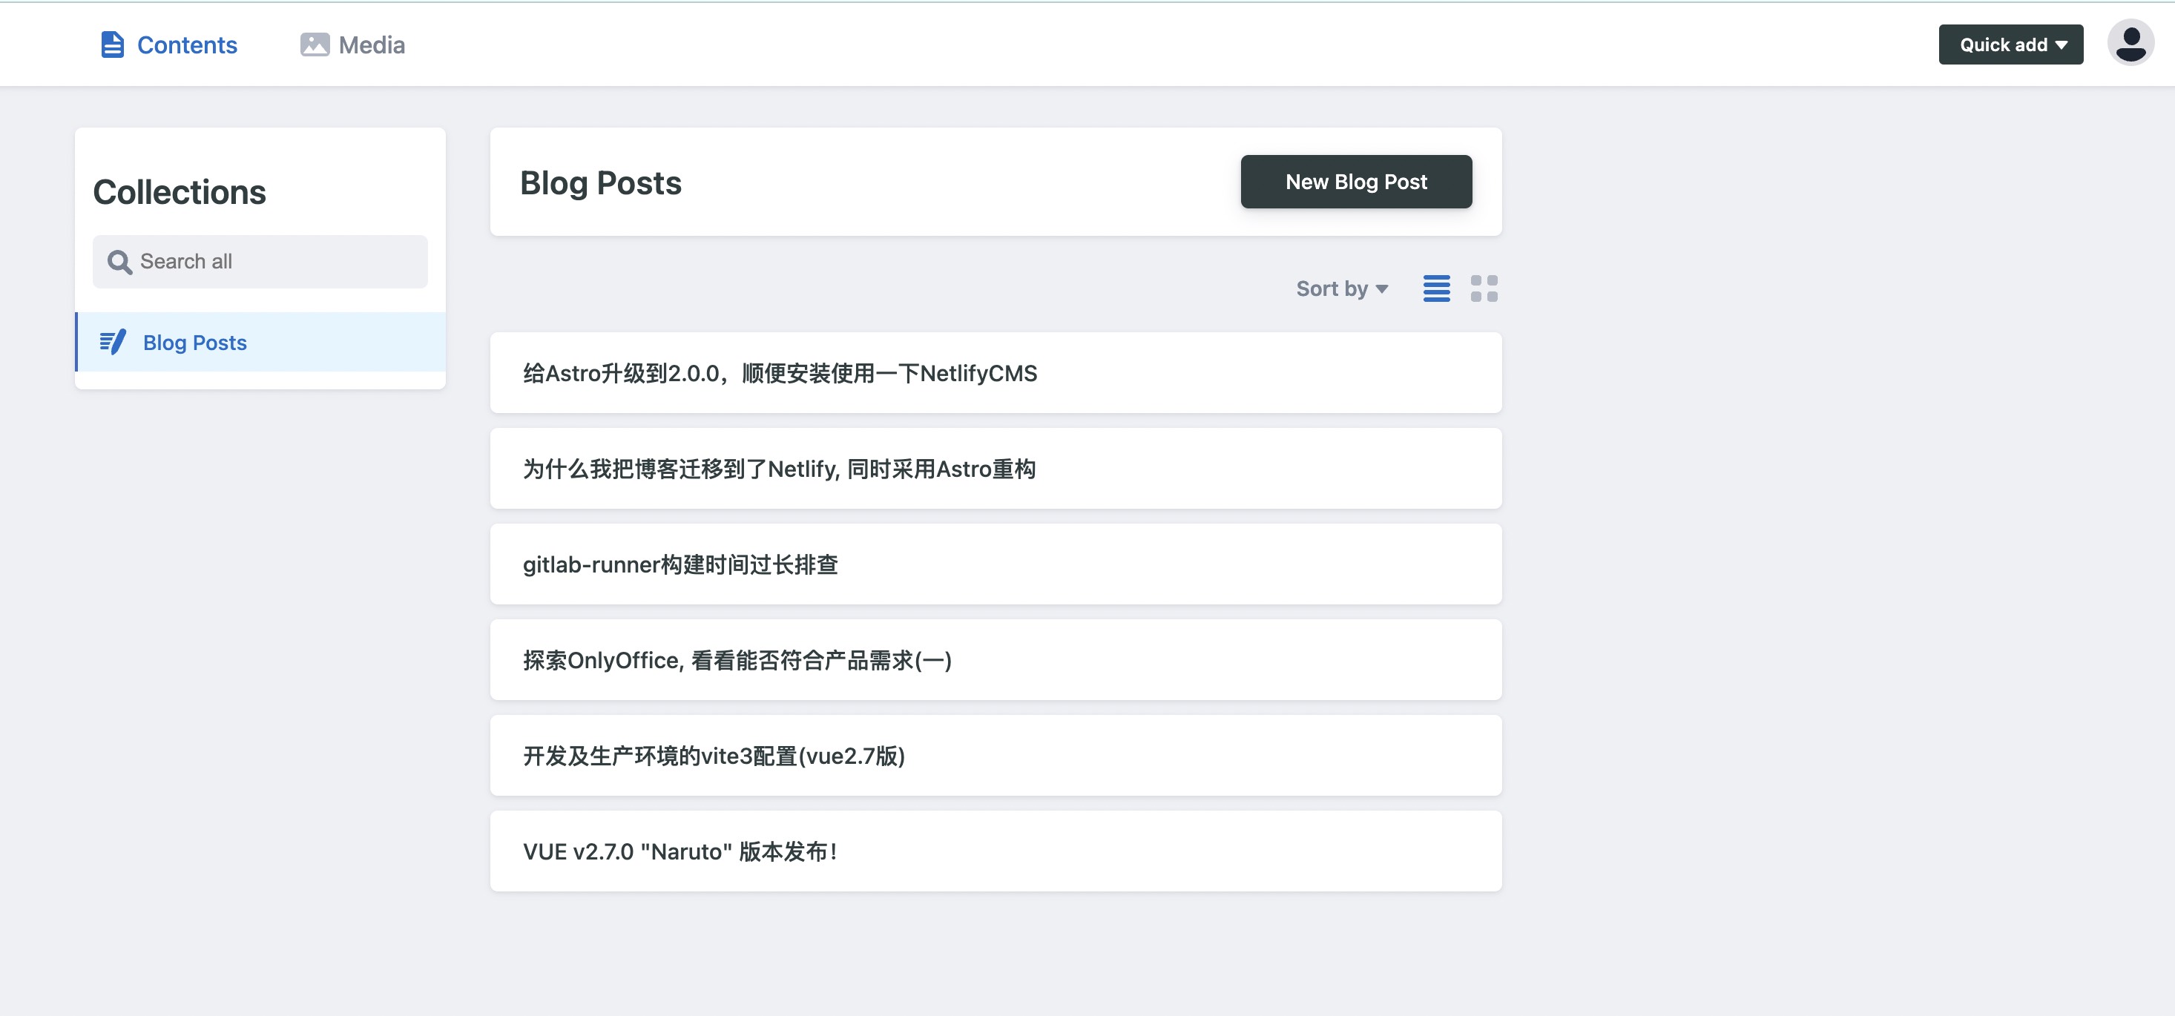
Task: Switch to the Media tab
Action: (x=353, y=44)
